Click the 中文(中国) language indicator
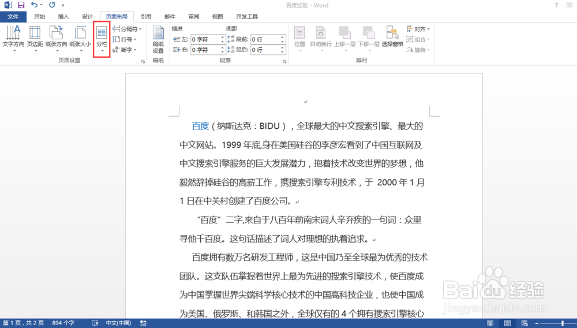This screenshot has height=328, width=577. [x=118, y=323]
